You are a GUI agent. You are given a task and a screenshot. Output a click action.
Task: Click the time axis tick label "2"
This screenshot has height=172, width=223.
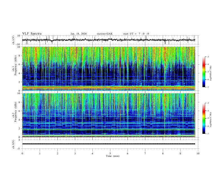57,153
